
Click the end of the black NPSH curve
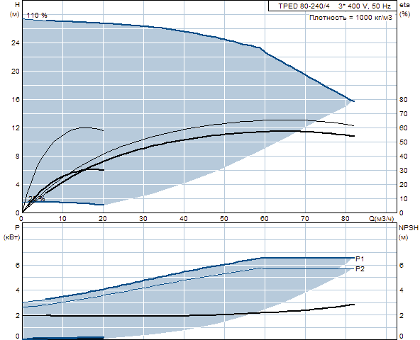[x=354, y=305]
